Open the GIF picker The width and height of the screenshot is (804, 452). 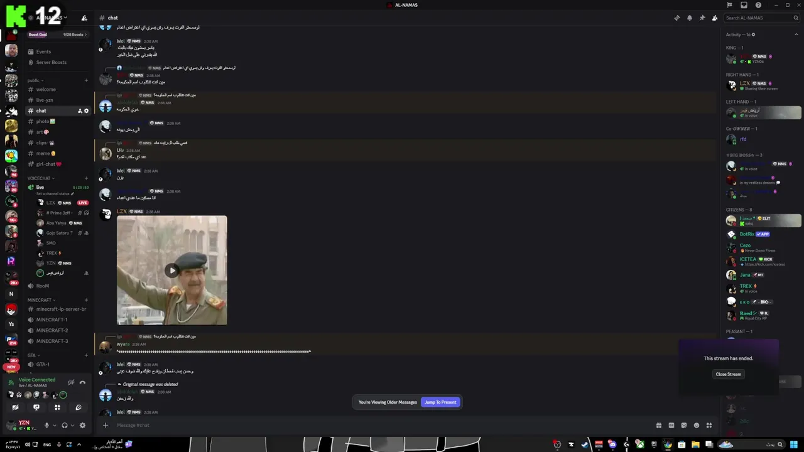click(671, 425)
